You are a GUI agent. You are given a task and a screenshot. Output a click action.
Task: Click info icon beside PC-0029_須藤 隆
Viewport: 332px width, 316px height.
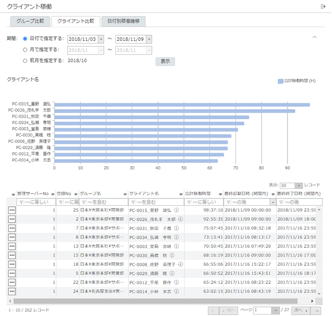173,273
